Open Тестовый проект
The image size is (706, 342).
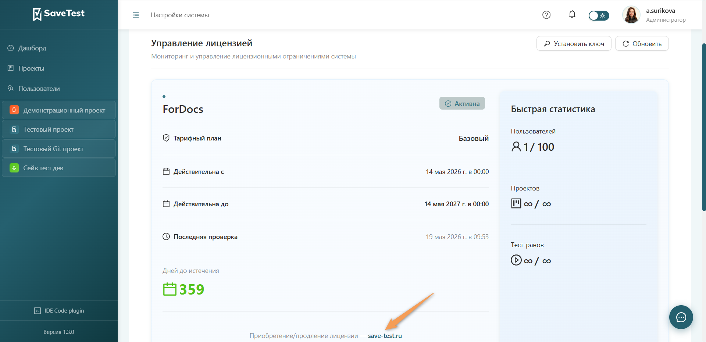59,129
